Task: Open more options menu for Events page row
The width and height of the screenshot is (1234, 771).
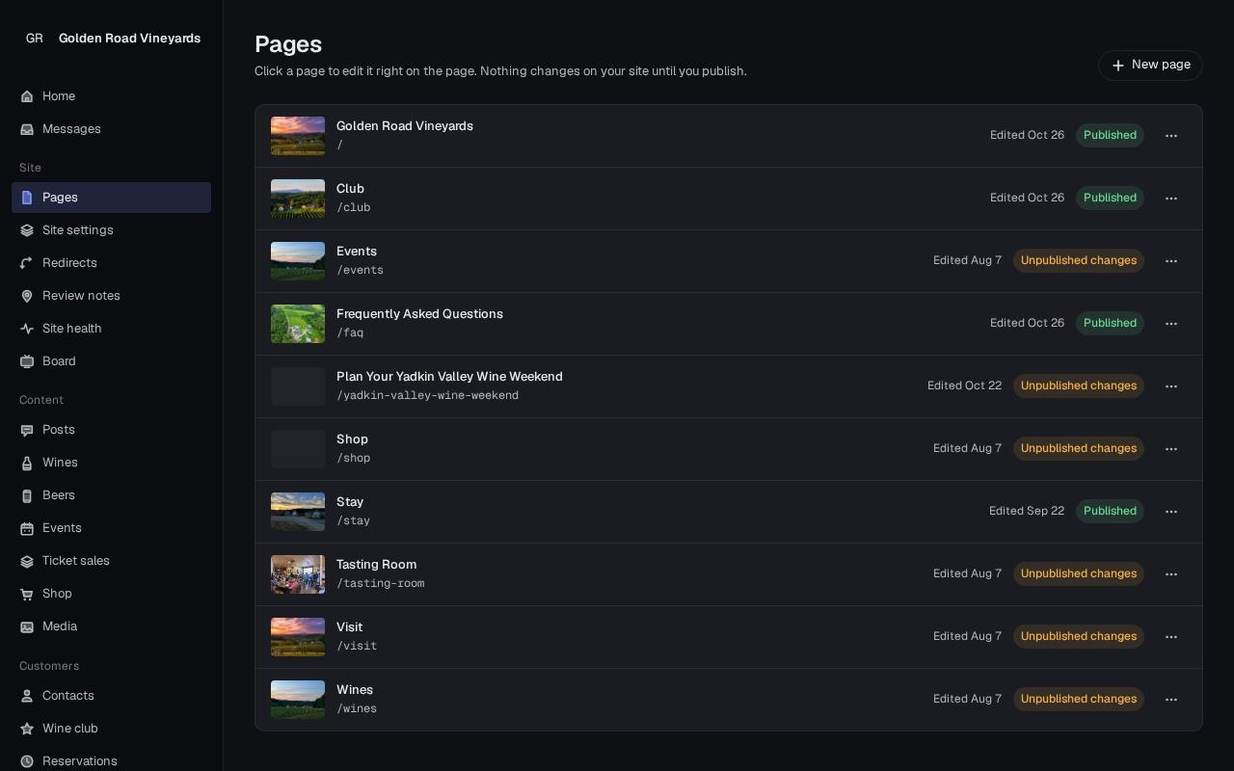Action: 1171,261
